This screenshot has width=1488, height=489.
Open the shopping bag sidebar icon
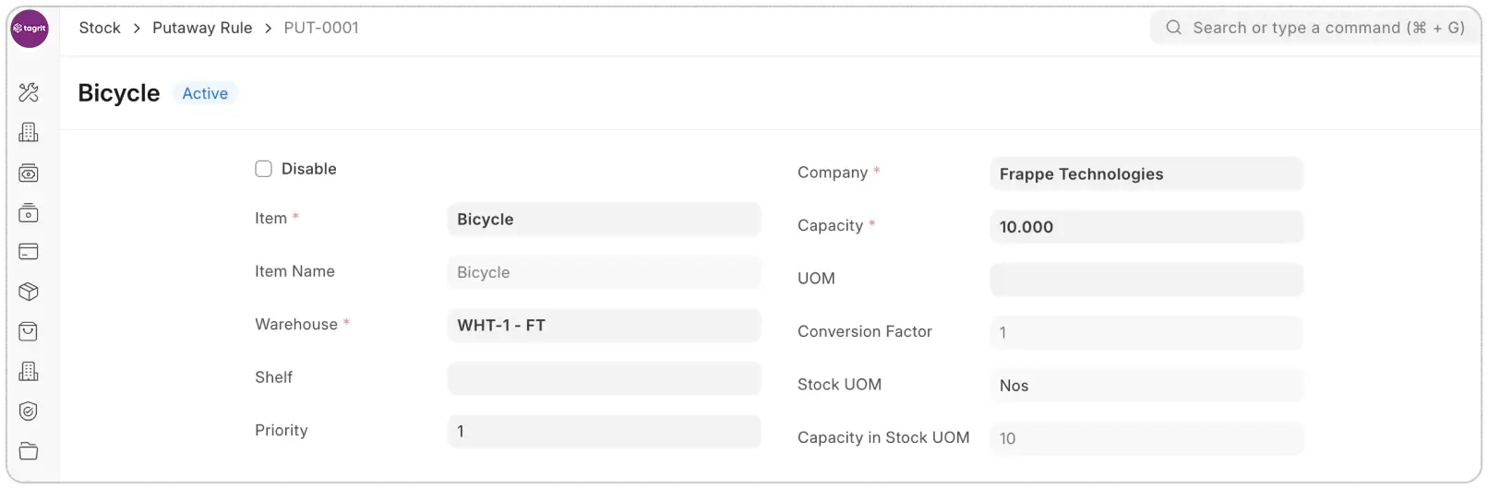click(x=29, y=331)
